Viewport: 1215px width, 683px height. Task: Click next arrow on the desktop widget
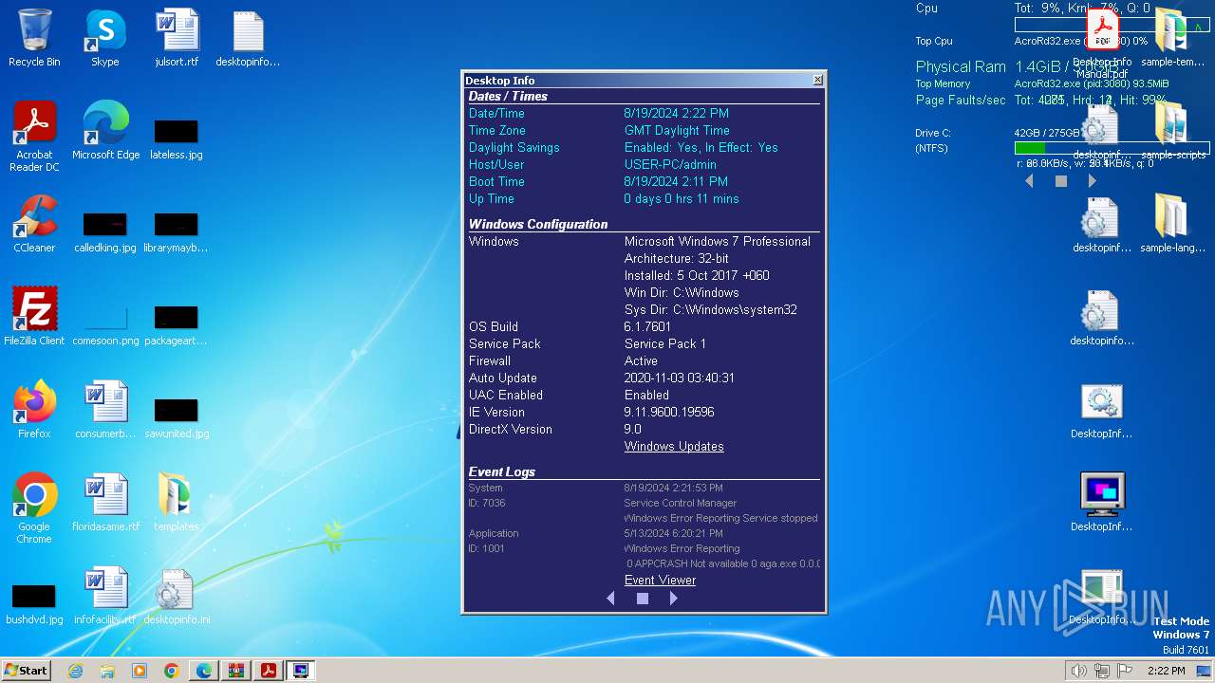[1093, 181]
